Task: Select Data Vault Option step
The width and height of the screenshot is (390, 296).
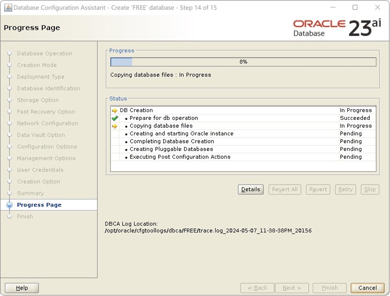Action: [x=41, y=135]
